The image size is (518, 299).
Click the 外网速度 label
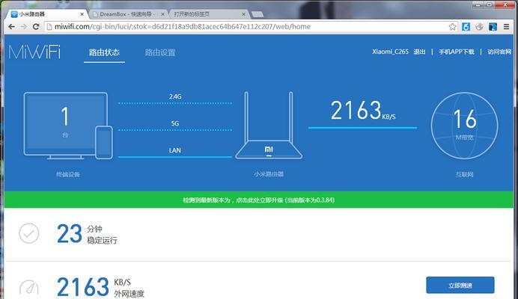click(129, 294)
